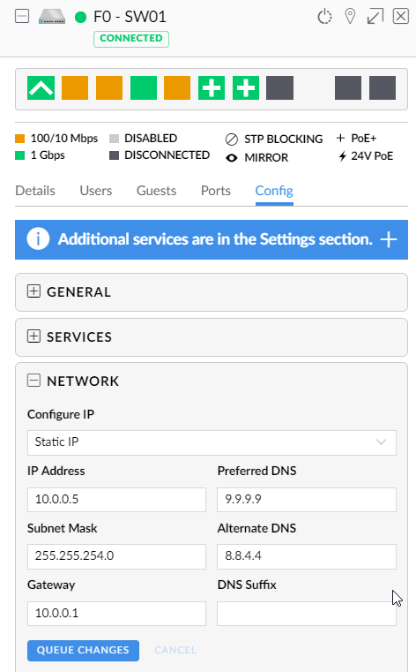Click the info icon in blue banner
416x672 pixels.
(x=38, y=239)
